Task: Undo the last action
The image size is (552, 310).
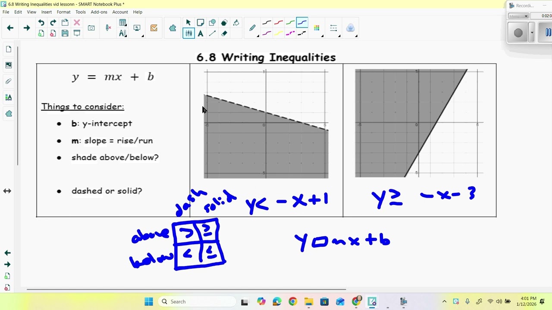Action: pos(41,23)
